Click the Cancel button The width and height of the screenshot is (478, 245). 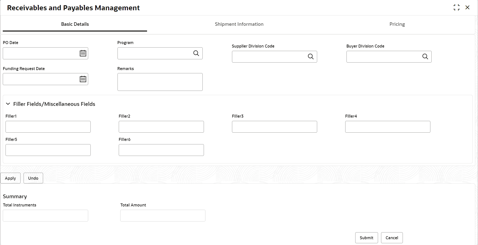(x=392, y=238)
